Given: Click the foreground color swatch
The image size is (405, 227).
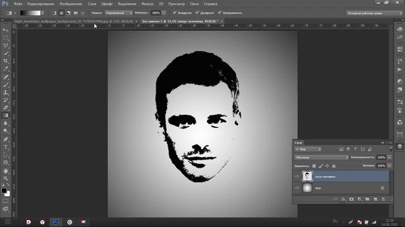Looking at the screenshot, I should (x=4, y=190).
